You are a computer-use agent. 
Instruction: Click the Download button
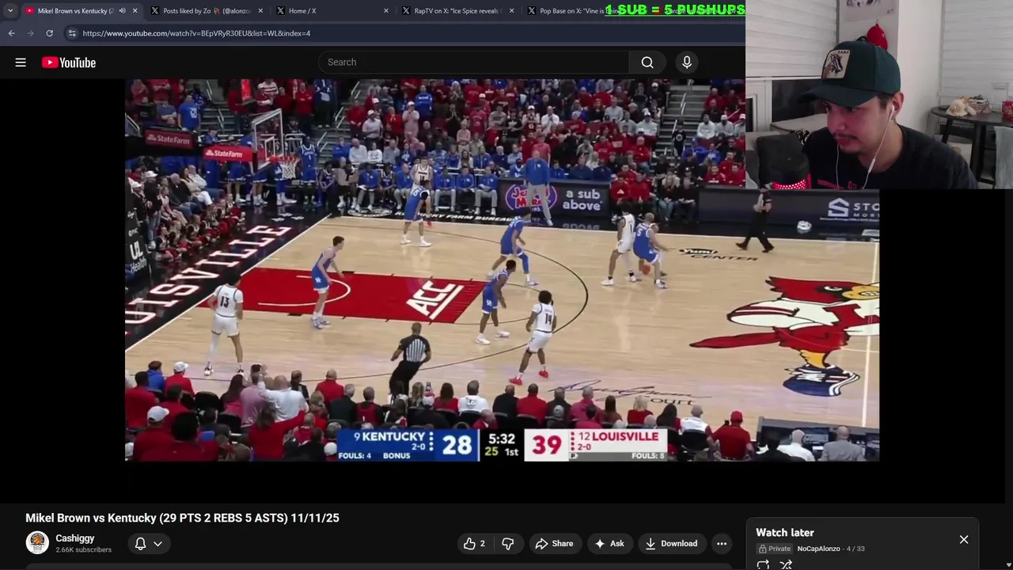[x=671, y=544]
